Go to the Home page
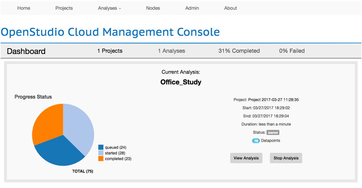Viewport: 362px width, 188px height. point(23,8)
